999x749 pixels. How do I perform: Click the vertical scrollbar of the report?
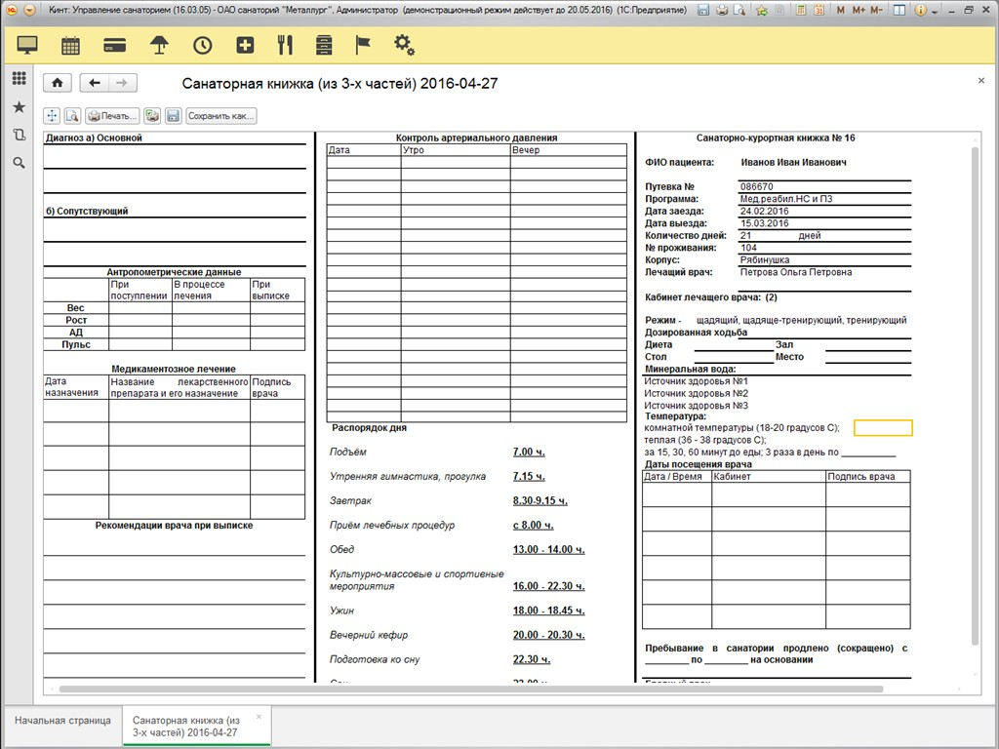coord(975,395)
